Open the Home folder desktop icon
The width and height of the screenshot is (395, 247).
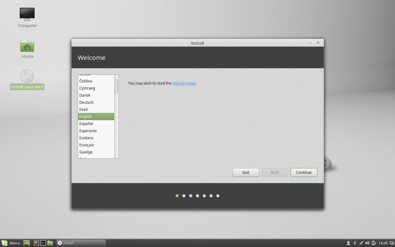coord(27,46)
